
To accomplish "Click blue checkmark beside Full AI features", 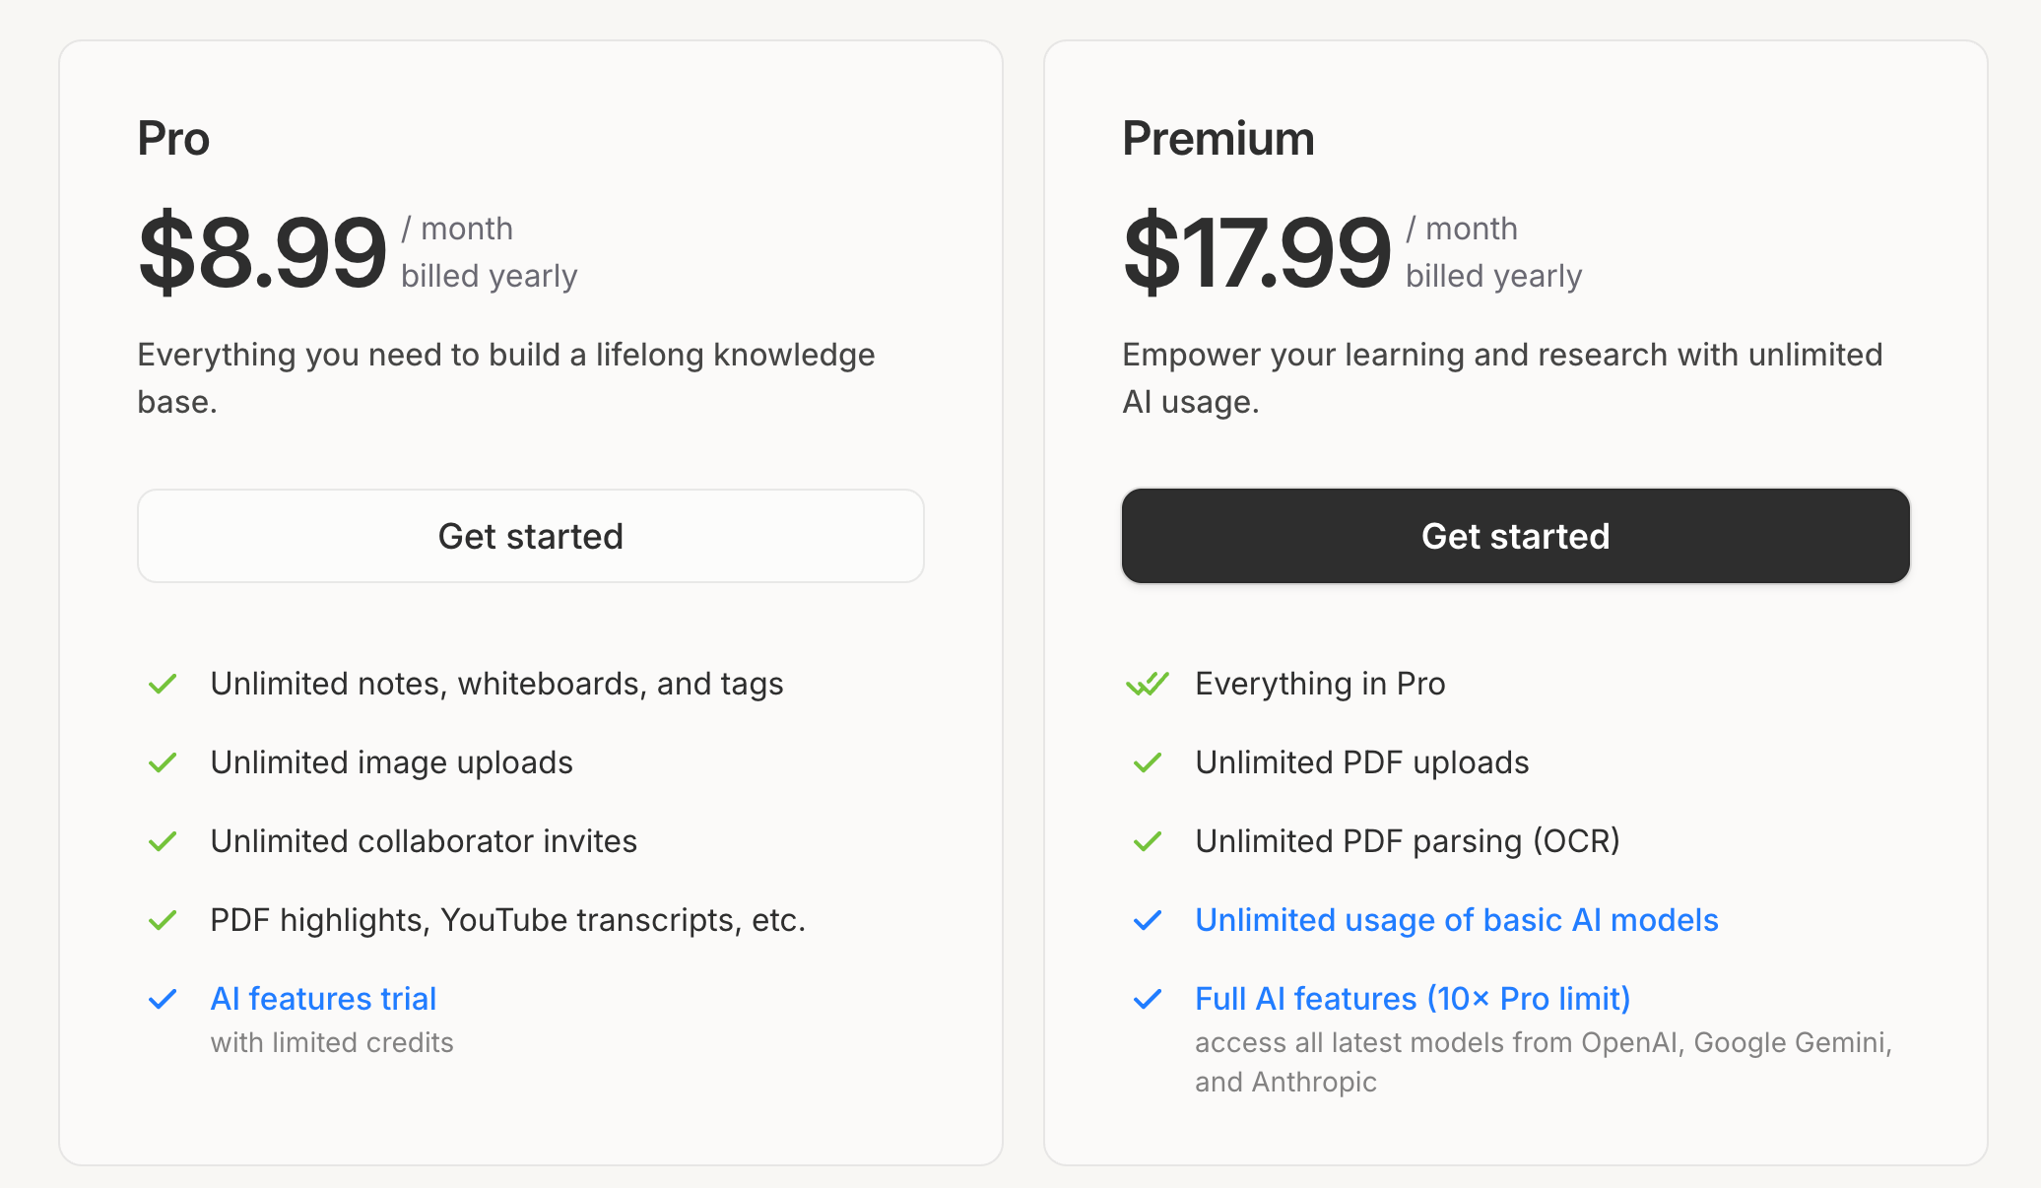I will 1148,999.
